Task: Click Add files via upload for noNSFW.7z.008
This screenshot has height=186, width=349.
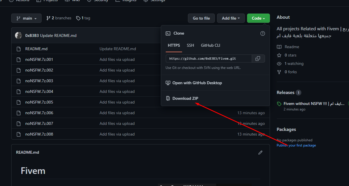Action: click(x=117, y=134)
